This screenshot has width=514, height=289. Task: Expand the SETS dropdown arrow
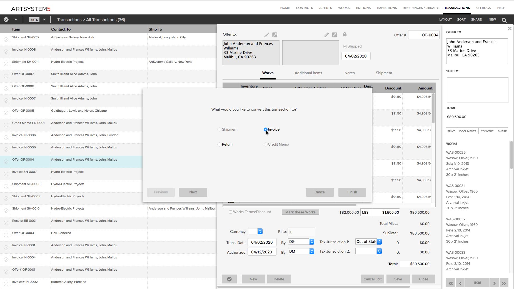(x=44, y=19)
